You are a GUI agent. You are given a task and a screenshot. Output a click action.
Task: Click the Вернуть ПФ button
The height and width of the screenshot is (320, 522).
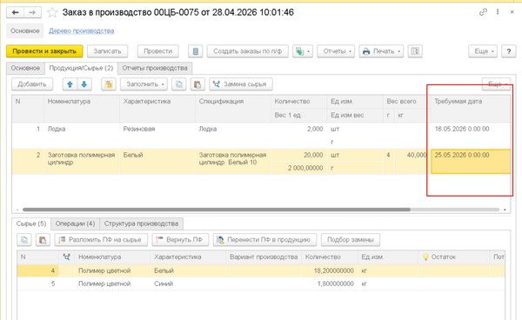[x=180, y=239]
